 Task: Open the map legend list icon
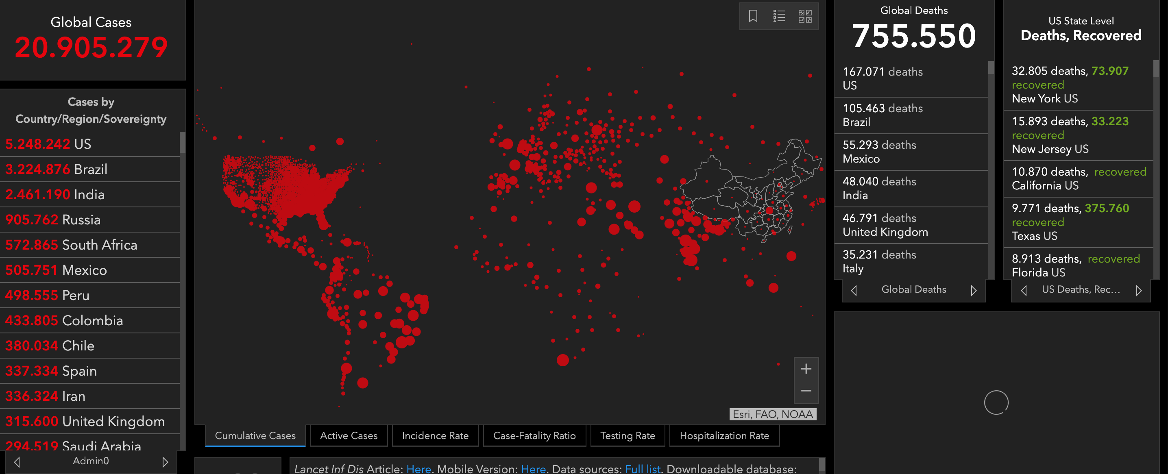779,16
